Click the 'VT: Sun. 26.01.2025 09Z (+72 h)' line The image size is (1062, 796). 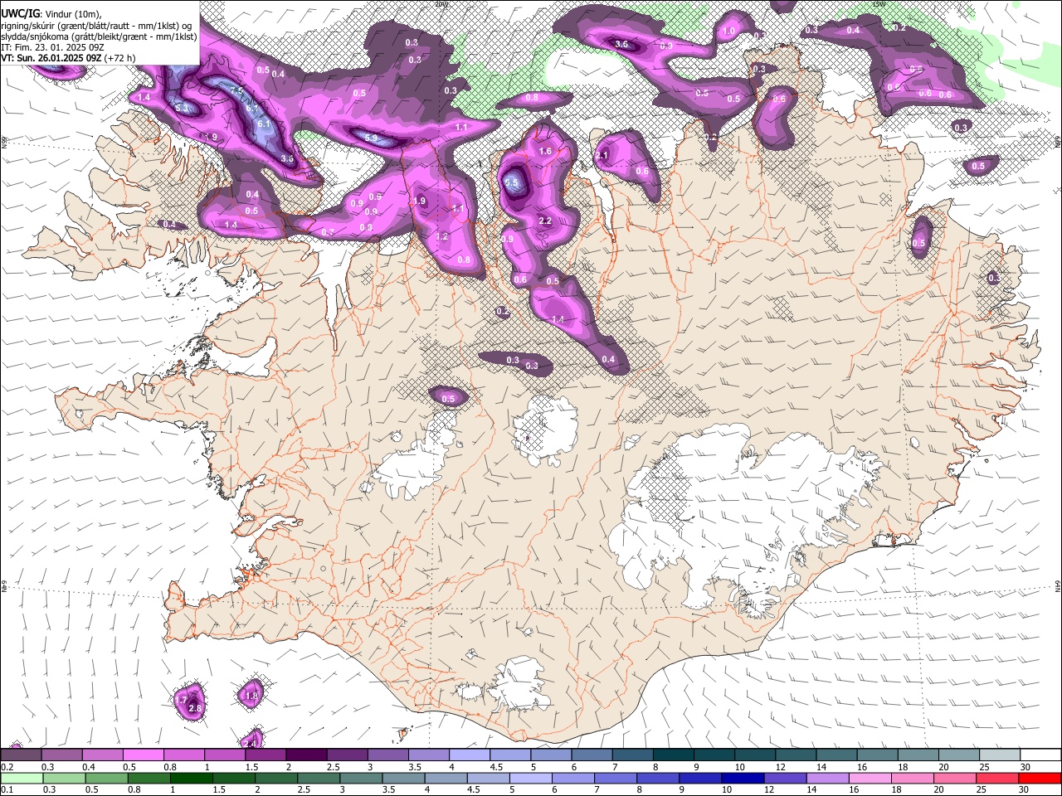point(68,58)
